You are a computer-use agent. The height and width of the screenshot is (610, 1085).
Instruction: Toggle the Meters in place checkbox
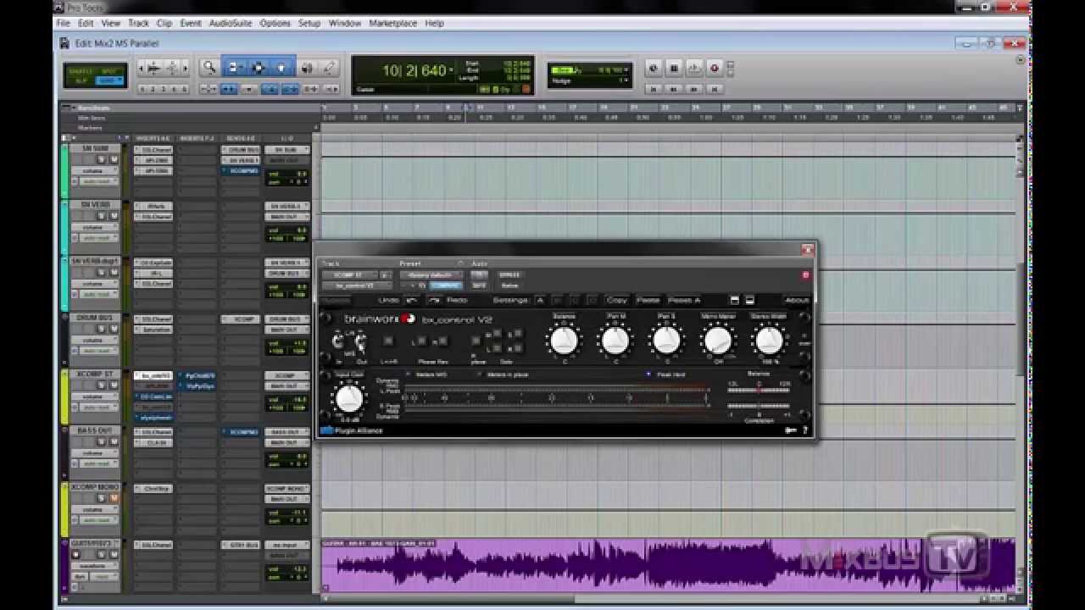(478, 374)
